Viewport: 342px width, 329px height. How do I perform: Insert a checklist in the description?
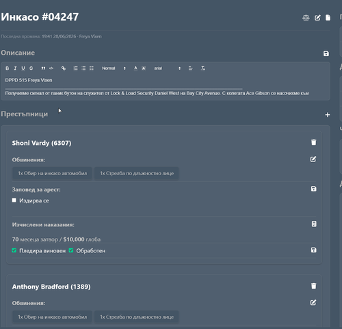coord(92,68)
